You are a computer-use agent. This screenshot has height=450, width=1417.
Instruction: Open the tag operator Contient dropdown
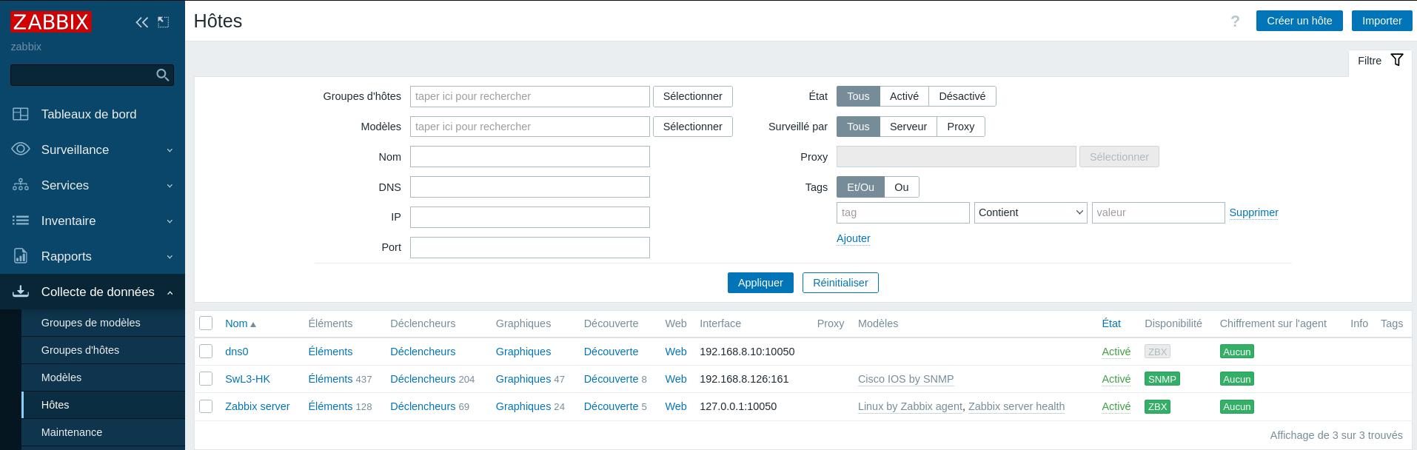(1030, 212)
